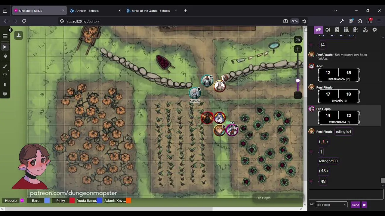Click the 48 roll total
Screen dimensions: 385x216
point(323,181)
